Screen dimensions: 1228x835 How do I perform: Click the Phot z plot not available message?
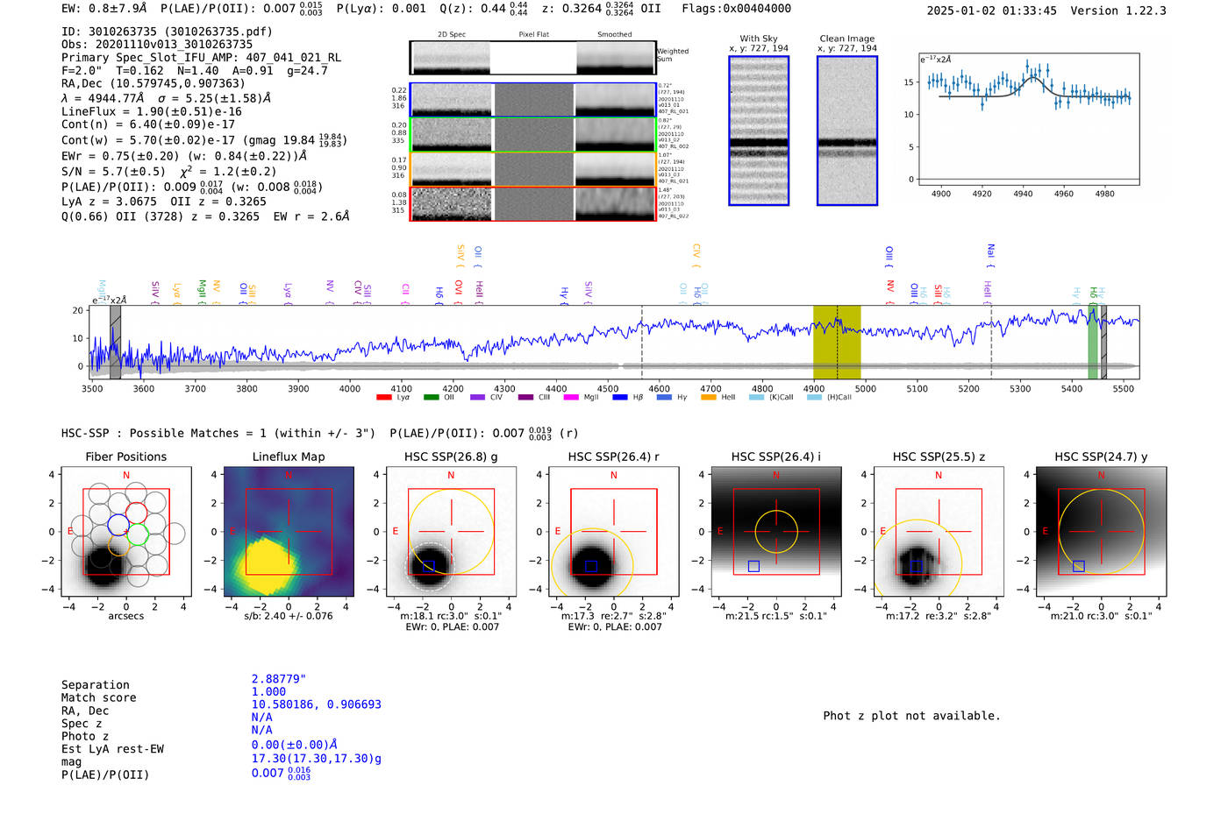pyautogui.click(x=911, y=716)
